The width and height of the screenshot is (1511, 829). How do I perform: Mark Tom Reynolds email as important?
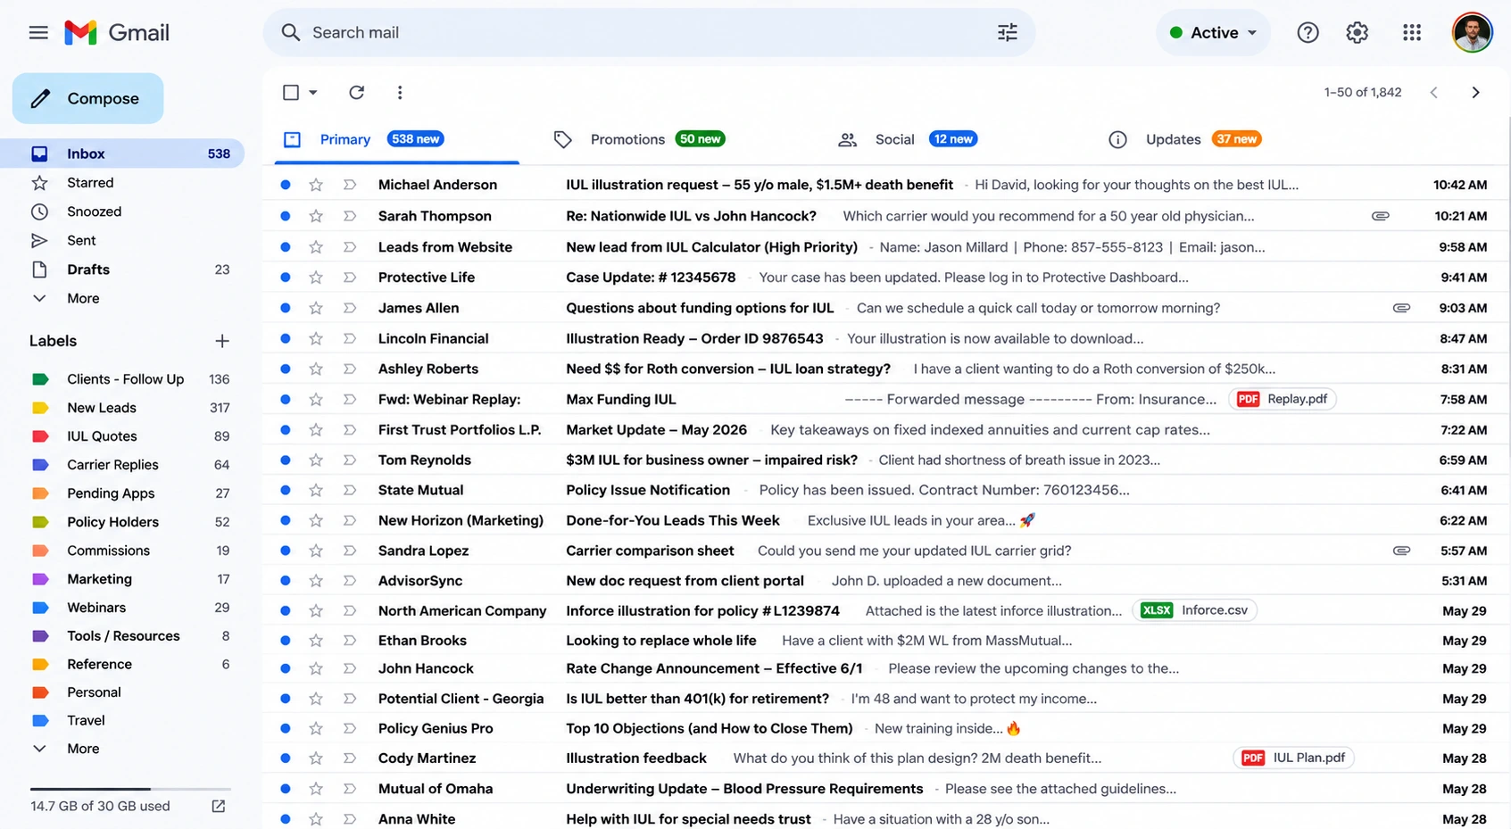[350, 460]
